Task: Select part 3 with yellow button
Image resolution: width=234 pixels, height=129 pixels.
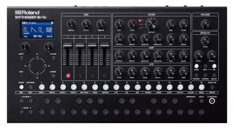Action: [93, 76]
